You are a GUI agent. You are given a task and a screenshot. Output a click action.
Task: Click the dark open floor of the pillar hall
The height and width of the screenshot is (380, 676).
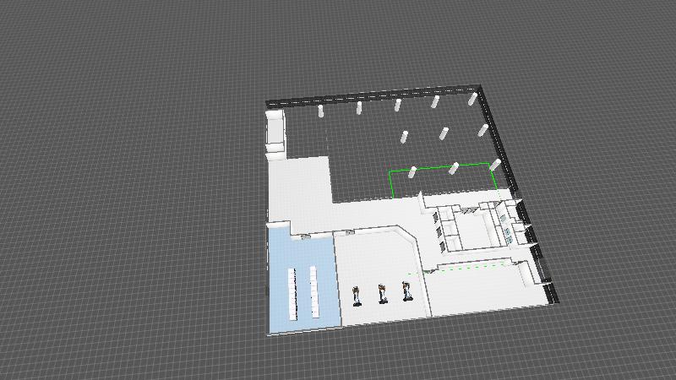coord(363,152)
